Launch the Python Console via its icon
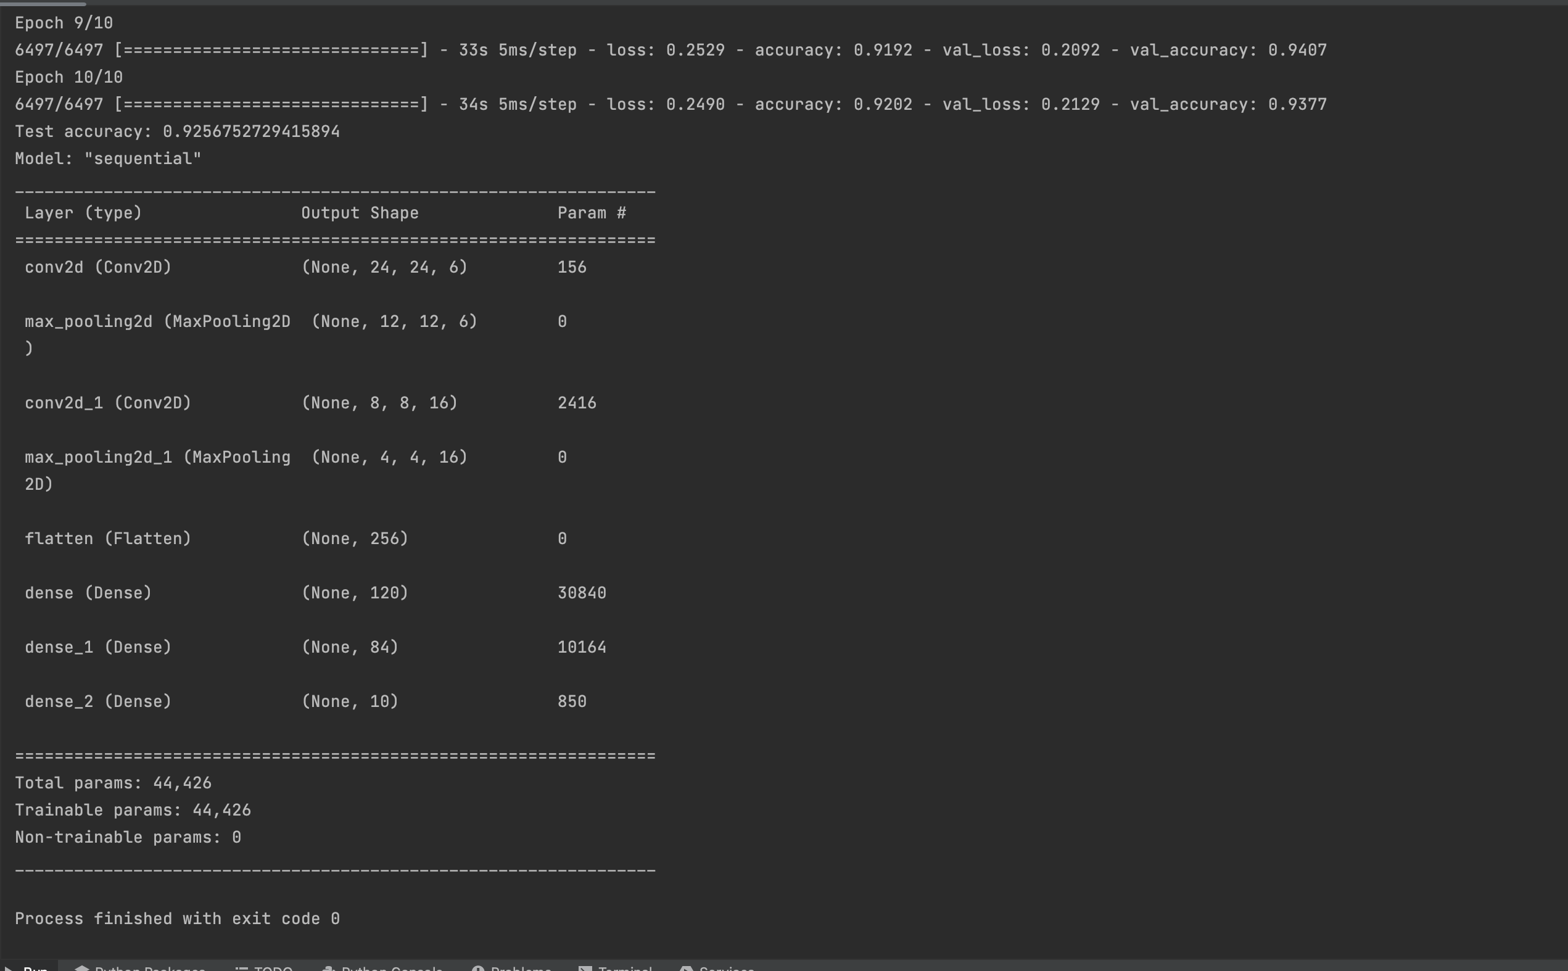Viewport: 1568px width, 971px height. pos(329,967)
